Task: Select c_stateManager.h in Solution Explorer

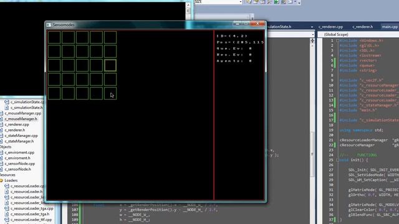Action: (19, 141)
